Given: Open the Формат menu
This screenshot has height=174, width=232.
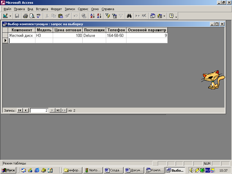Looking at the screenshot, I should tap(56, 9).
